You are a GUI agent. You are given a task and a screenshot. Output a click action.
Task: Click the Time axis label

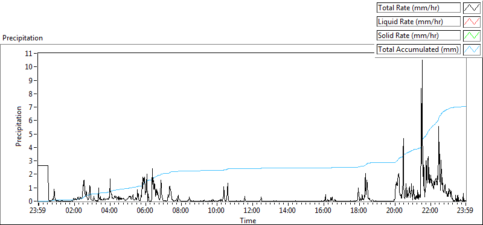tap(248, 221)
